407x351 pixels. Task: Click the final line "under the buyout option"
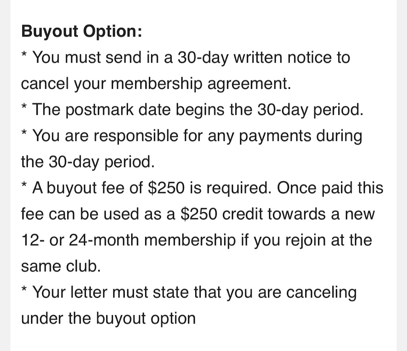click(x=108, y=318)
